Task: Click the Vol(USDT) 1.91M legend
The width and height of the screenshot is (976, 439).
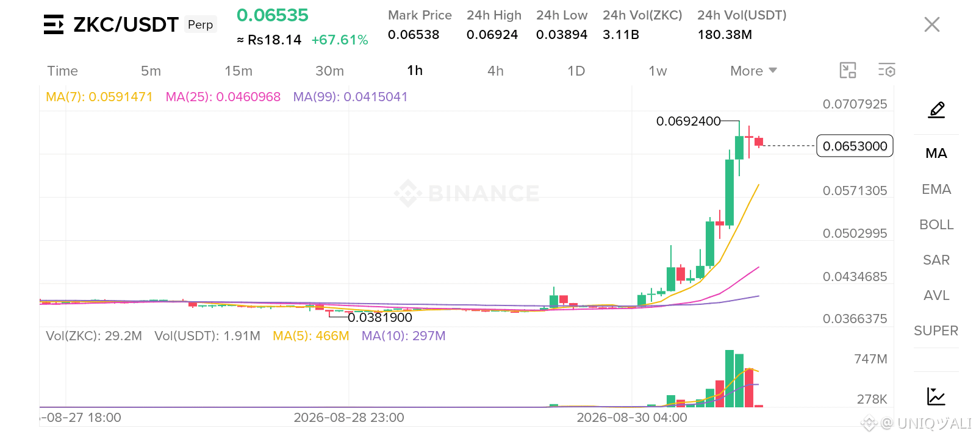Action: [x=207, y=336]
